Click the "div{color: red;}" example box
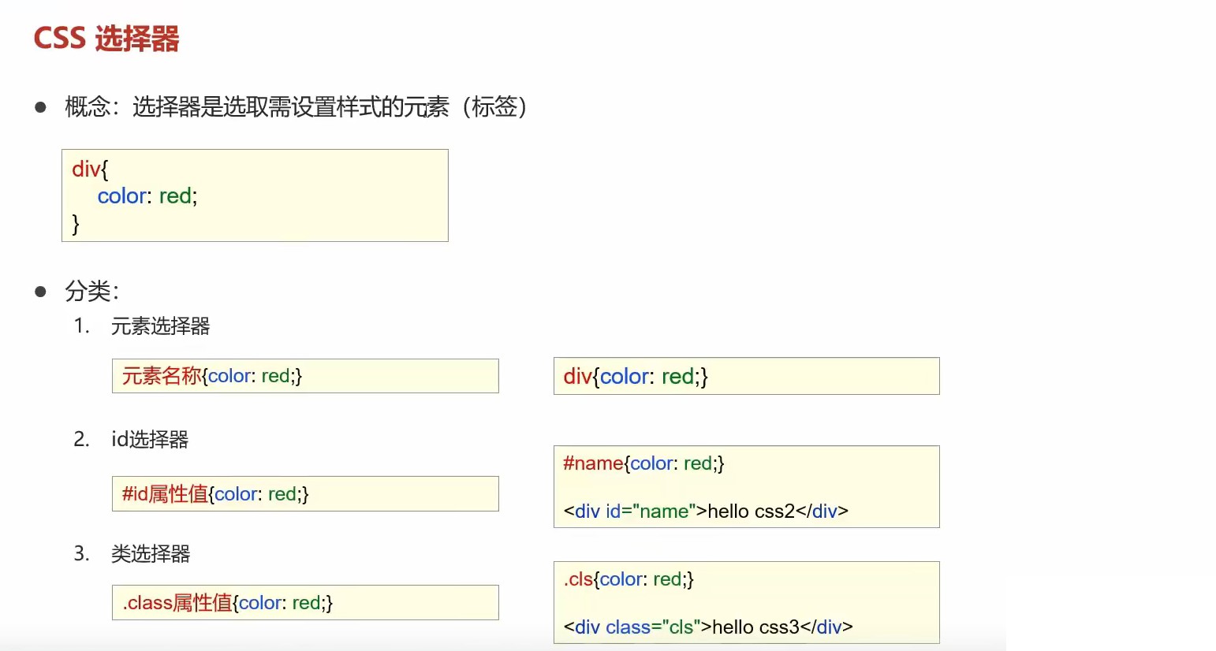Image resolution: width=1216 pixels, height=651 pixels. pyautogui.click(x=746, y=376)
